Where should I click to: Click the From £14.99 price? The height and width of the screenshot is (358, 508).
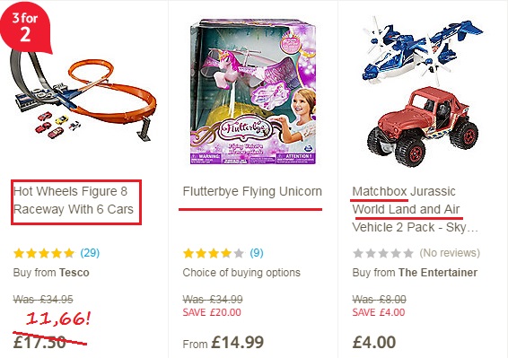tap(223, 343)
